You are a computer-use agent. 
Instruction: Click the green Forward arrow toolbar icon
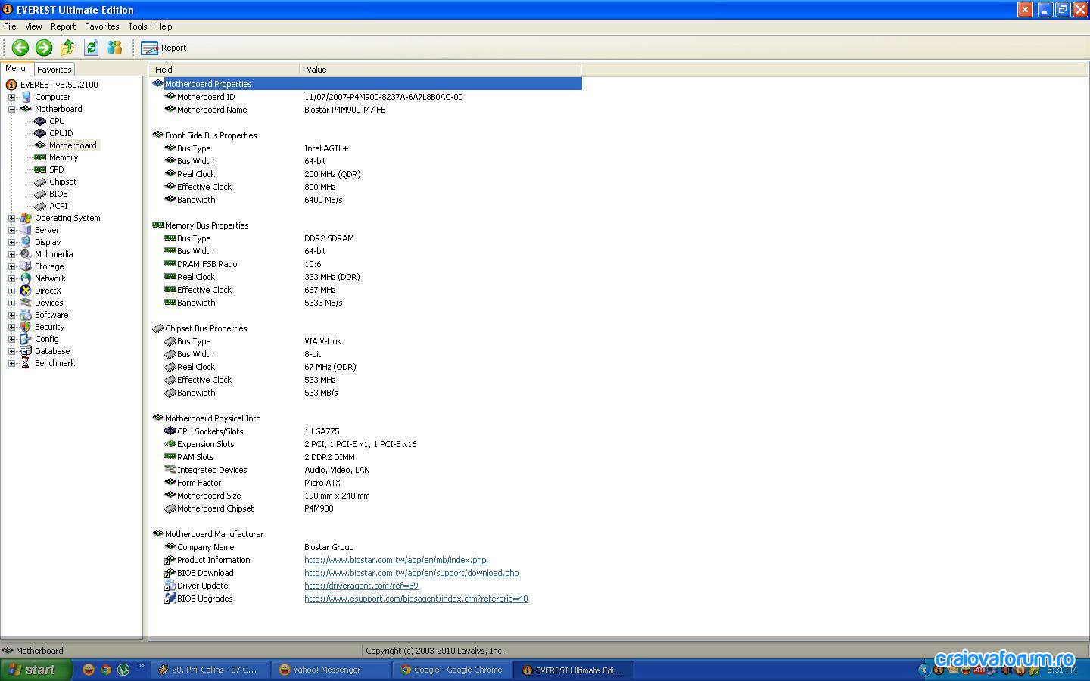pos(44,48)
